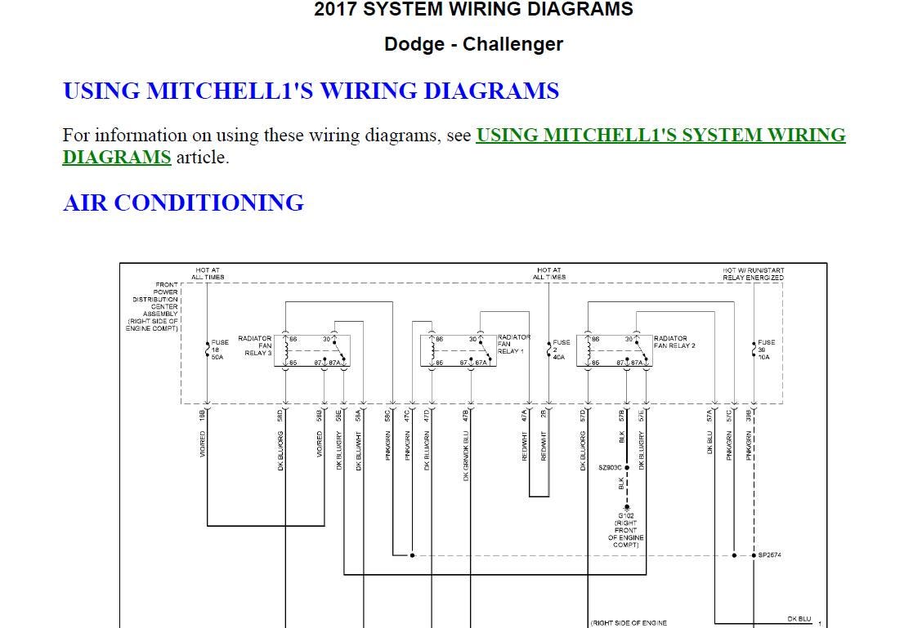Image resolution: width=913 pixels, height=628 pixels.
Task: Click the Fuse 39 10A symbol
Action: tap(754, 350)
